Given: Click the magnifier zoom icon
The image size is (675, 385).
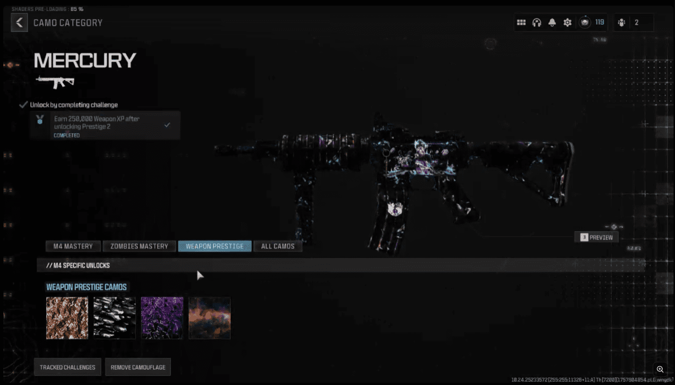Looking at the screenshot, I should click(660, 369).
